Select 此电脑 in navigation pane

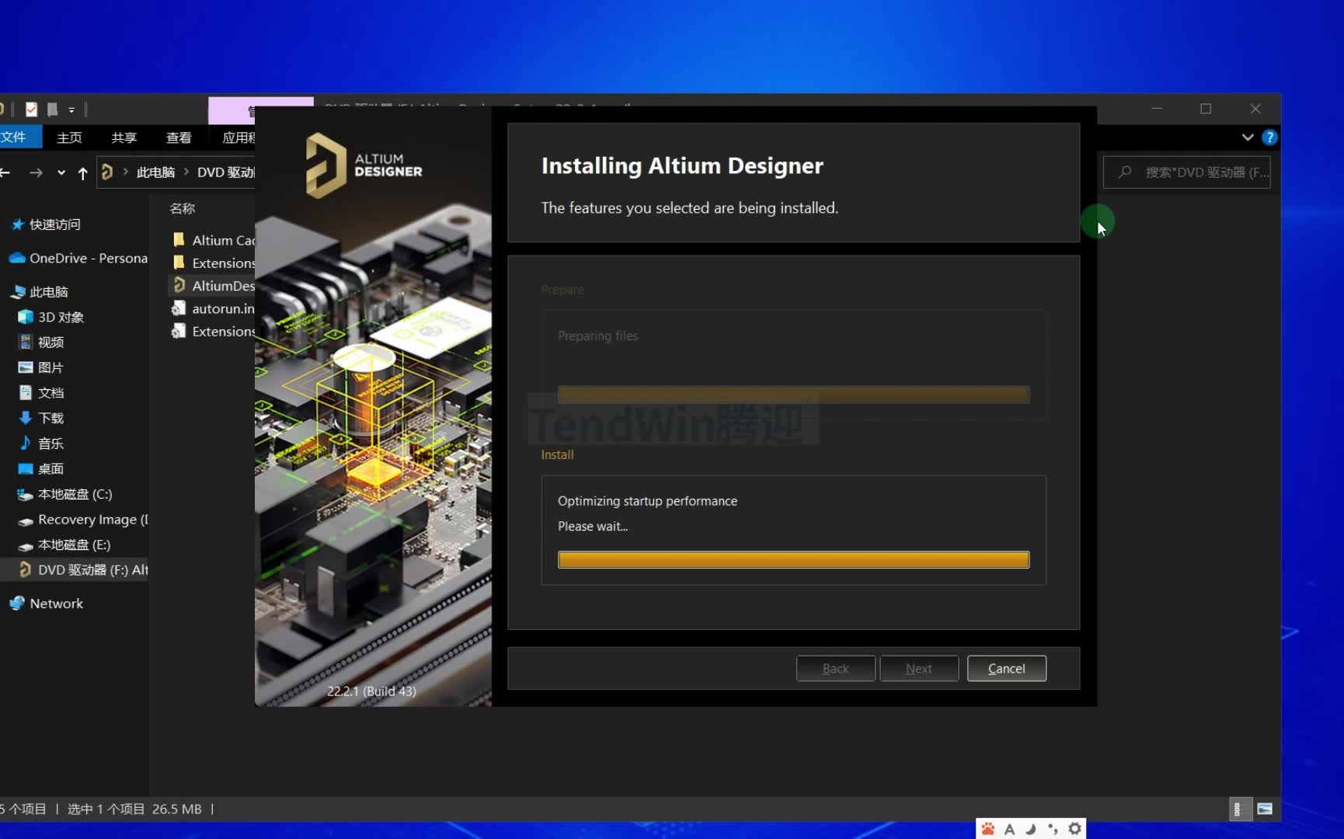point(39,291)
